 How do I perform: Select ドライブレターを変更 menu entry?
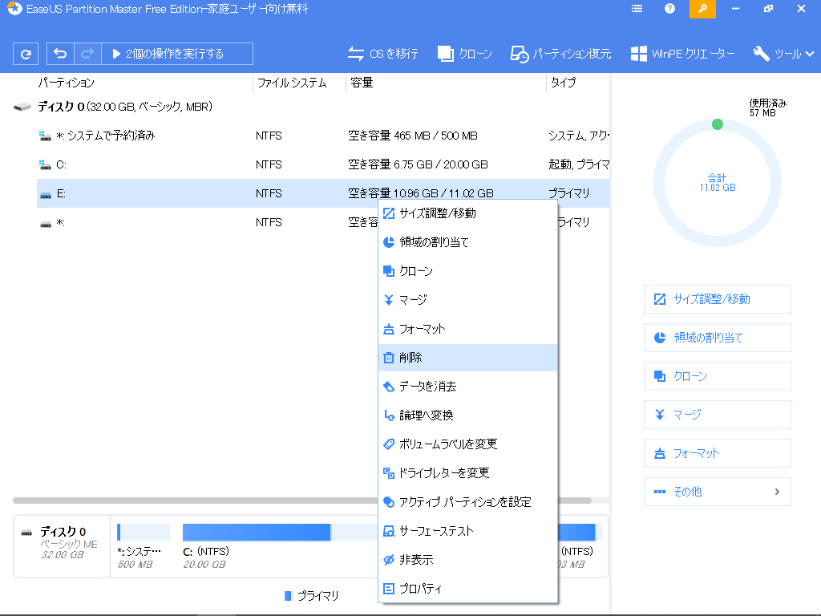(x=467, y=473)
